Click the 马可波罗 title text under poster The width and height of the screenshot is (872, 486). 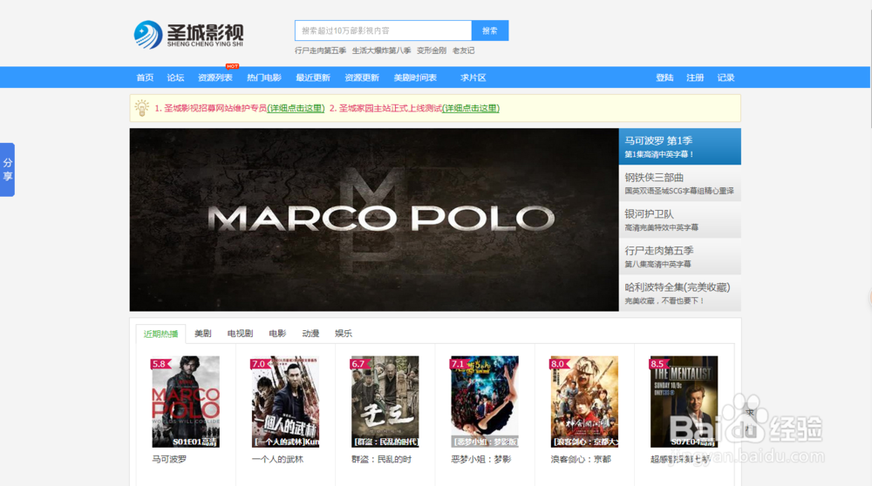(x=170, y=459)
